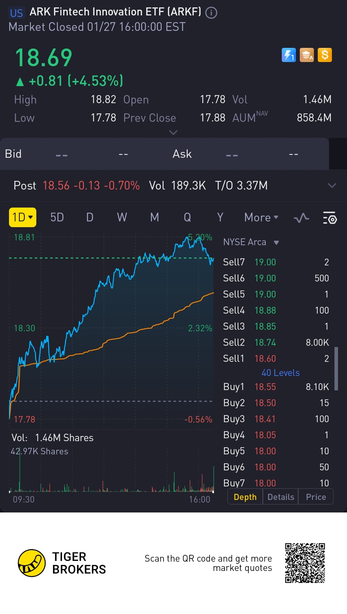
Task: Expand the post-market quote row chevron
Action: pos(332,185)
